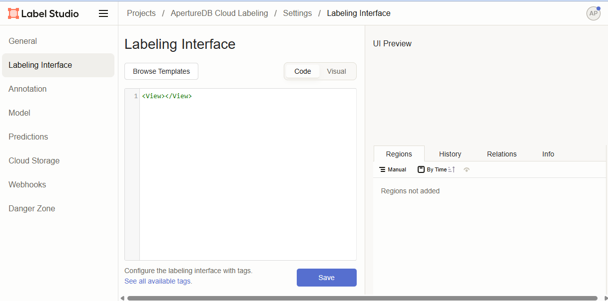608x301 pixels.
Task: Save the labeling configuration
Action: pyautogui.click(x=327, y=278)
